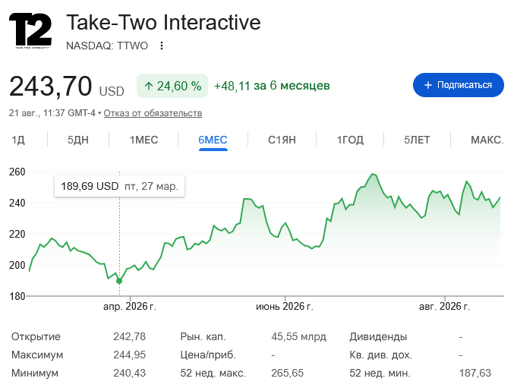Open the 1ГОД chart range
514x391 pixels.
pyautogui.click(x=350, y=140)
